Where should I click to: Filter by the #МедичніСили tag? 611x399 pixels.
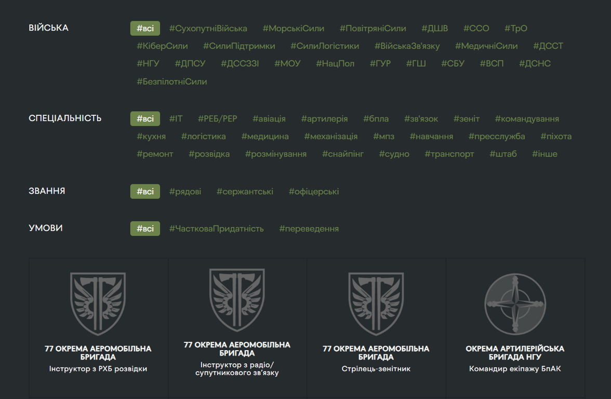486,46
